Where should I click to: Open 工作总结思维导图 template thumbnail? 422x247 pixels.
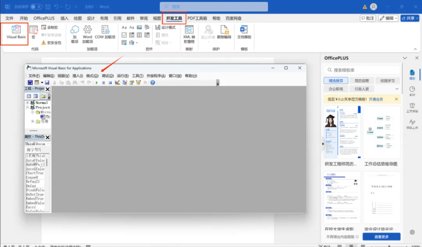(x=382, y=132)
